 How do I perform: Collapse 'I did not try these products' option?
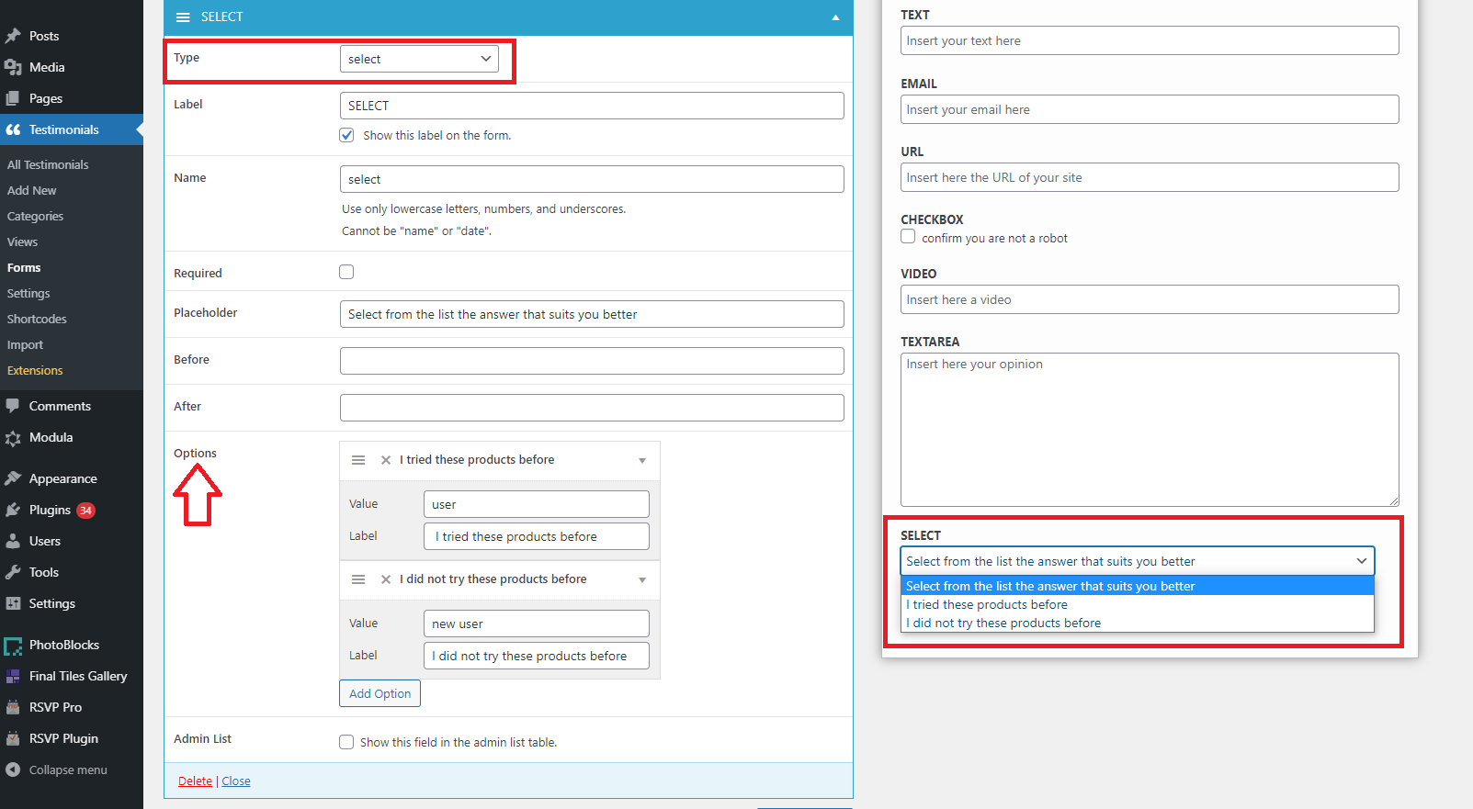click(x=642, y=580)
